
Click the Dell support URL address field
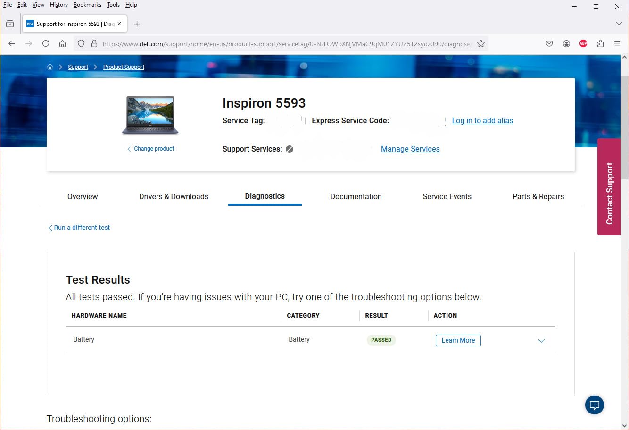(x=286, y=44)
